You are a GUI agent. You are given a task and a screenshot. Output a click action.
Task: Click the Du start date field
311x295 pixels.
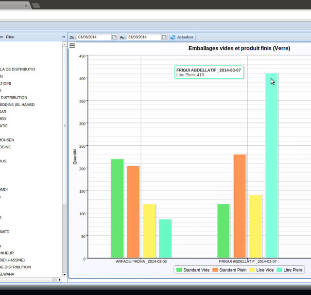pos(94,37)
